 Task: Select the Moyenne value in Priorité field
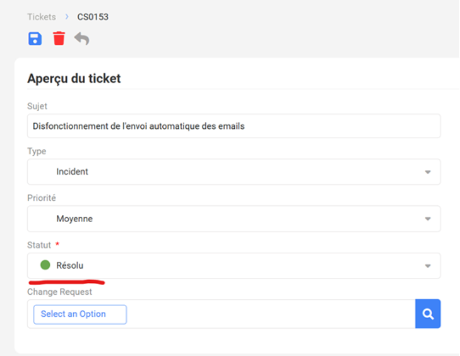(x=74, y=218)
